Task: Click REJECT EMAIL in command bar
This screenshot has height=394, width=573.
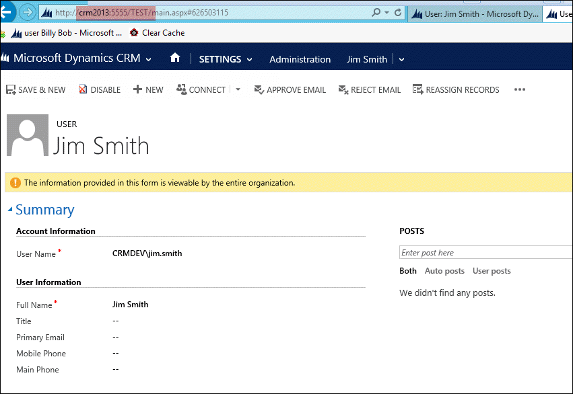Action: [370, 89]
